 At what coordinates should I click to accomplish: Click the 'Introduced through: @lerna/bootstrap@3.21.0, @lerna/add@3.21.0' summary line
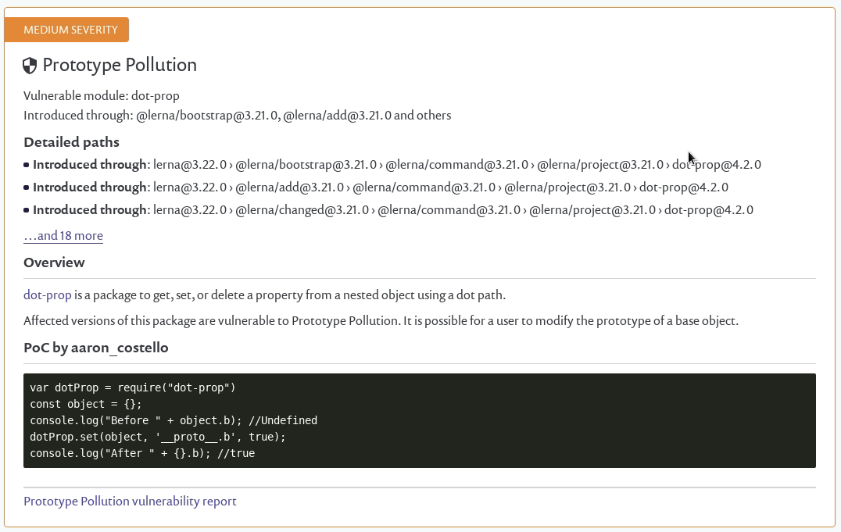[237, 116]
